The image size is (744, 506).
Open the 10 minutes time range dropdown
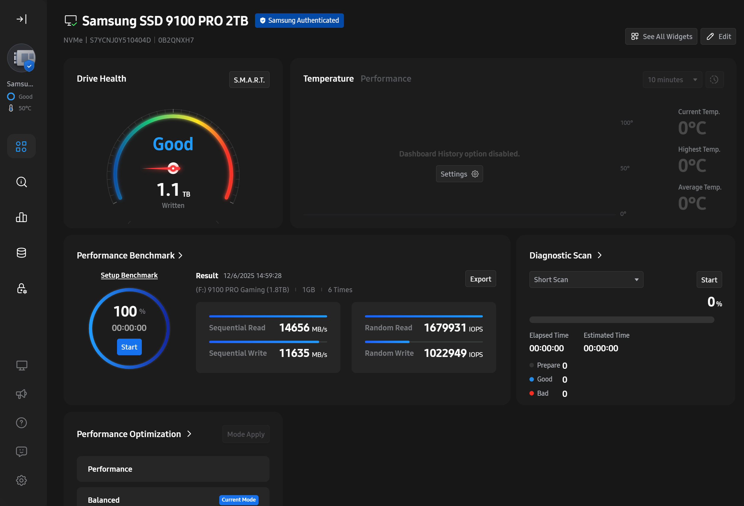[672, 80]
